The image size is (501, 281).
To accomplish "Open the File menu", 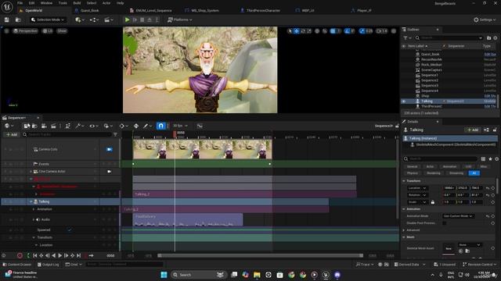I will pos(20,3).
